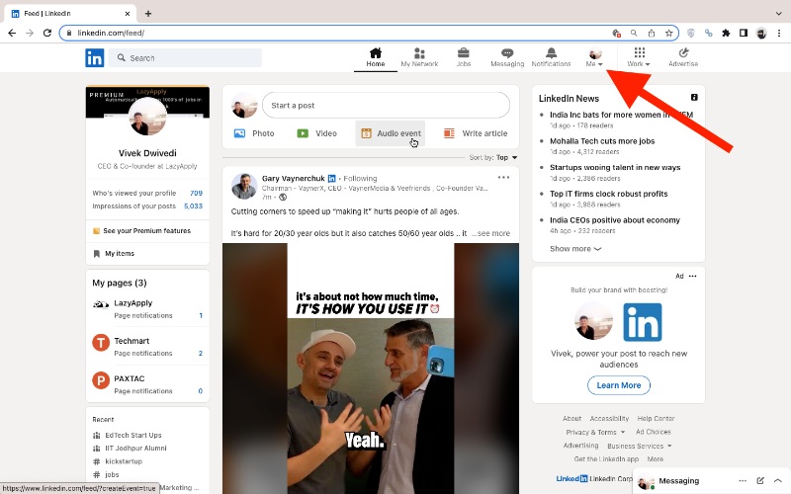The width and height of the screenshot is (791, 494).
Task: Add a Photo to post
Action: (254, 133)
